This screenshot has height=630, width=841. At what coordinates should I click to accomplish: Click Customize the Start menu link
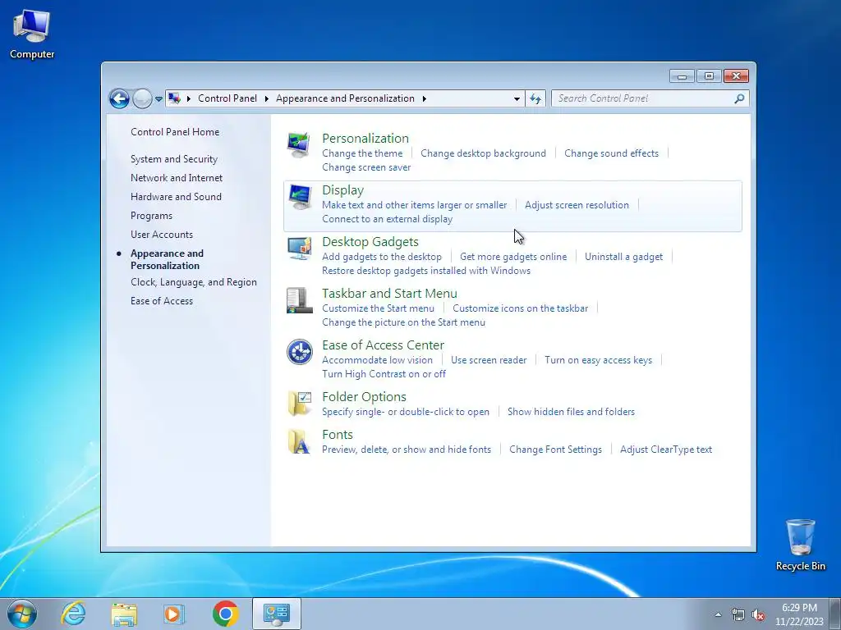click(378, 308)
